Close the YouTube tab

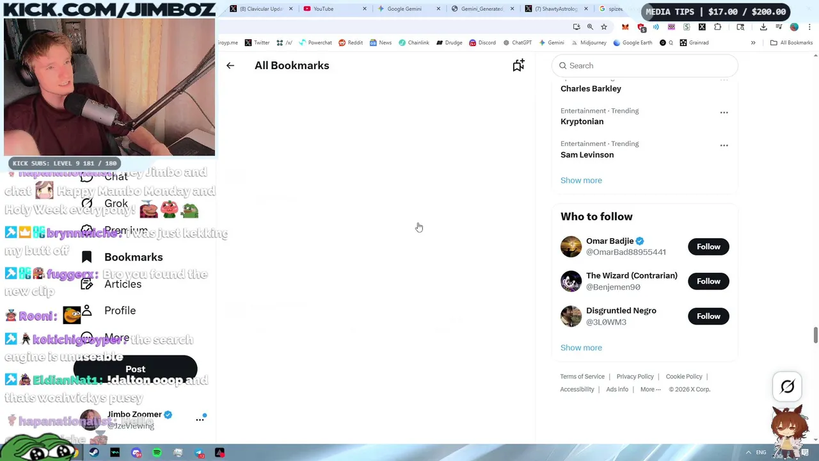(x=365, y=9)
